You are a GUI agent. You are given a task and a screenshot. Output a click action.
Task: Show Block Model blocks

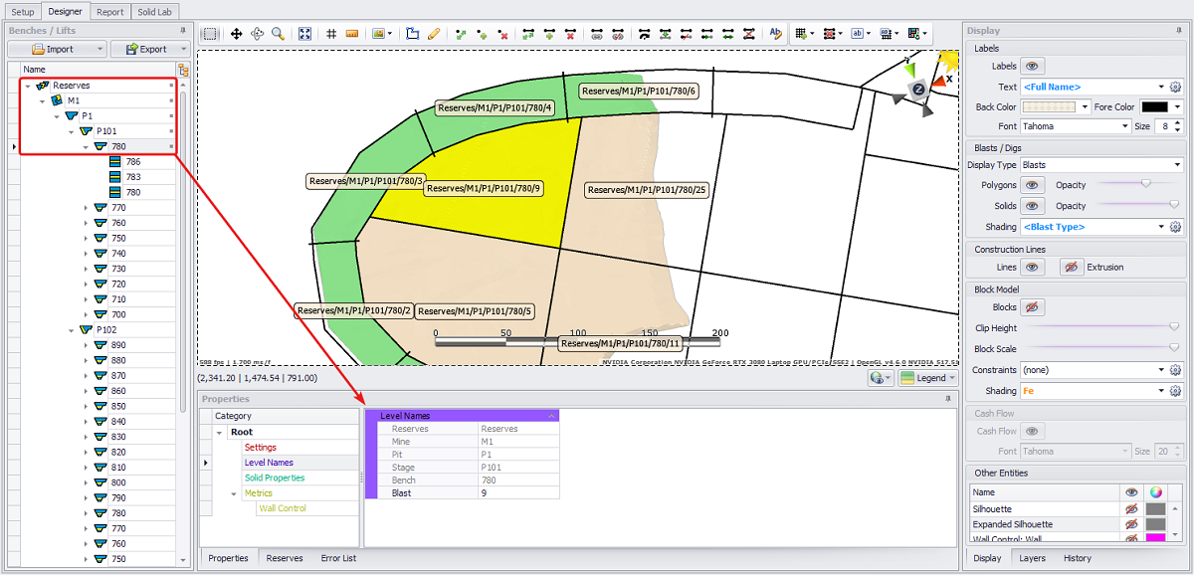pos(1033,307)
